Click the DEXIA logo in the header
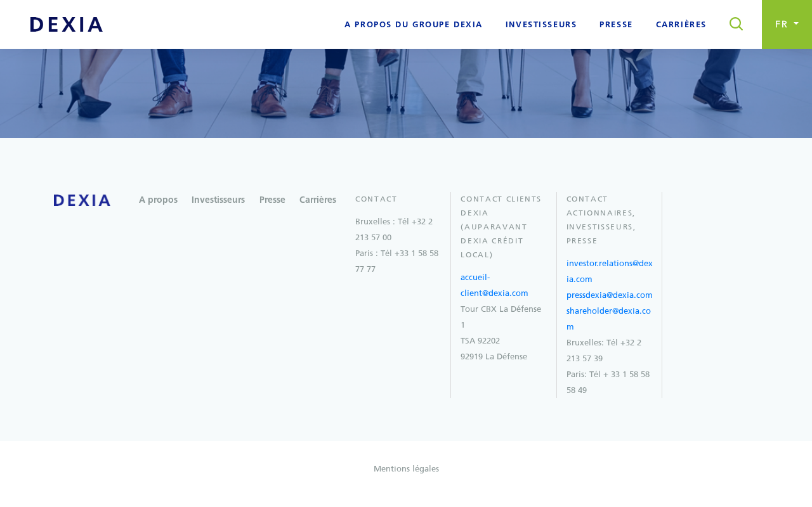 tap(67, 25)
